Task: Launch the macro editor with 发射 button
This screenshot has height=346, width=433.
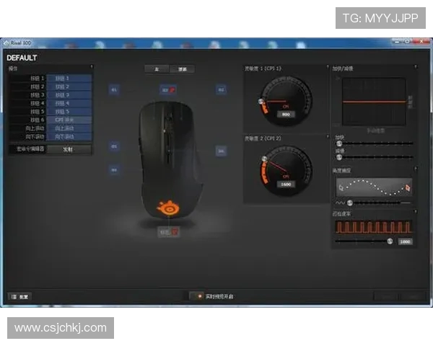Action: click(69, 149)
